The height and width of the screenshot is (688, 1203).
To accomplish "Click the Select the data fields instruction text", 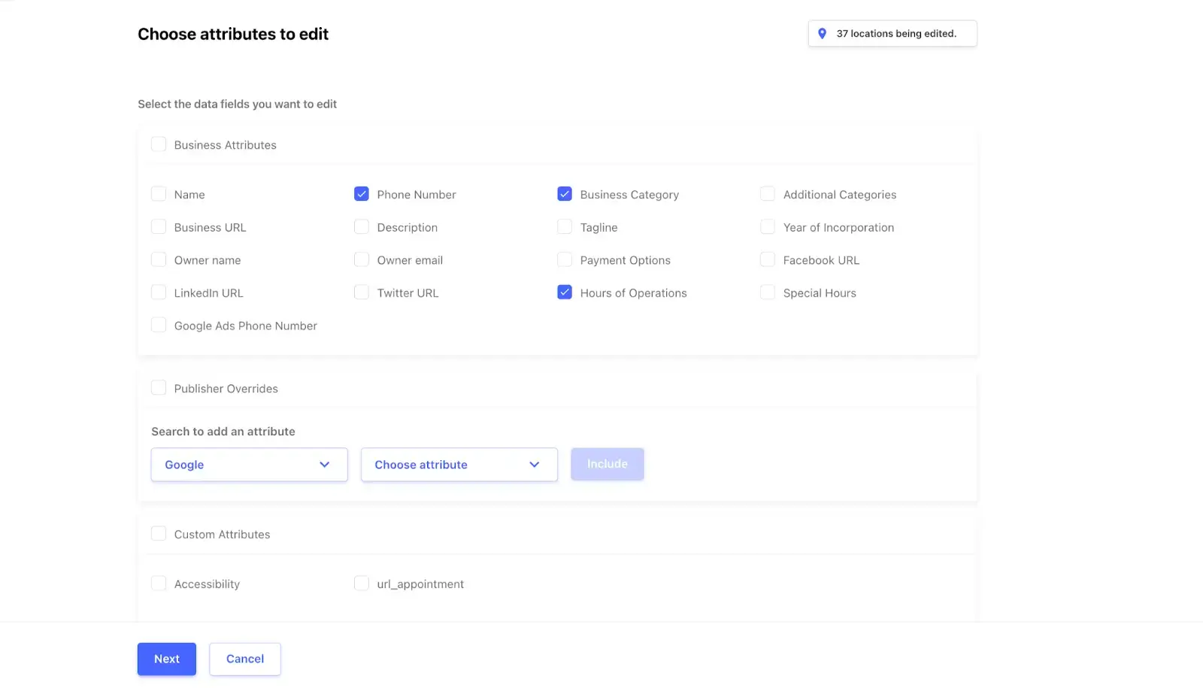I will (237, 104).
